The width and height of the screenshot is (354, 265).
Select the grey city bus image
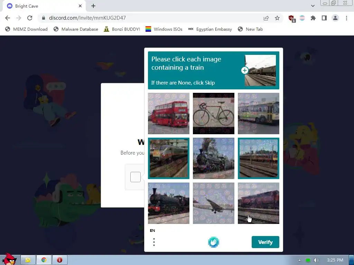(x=259, y=113)
